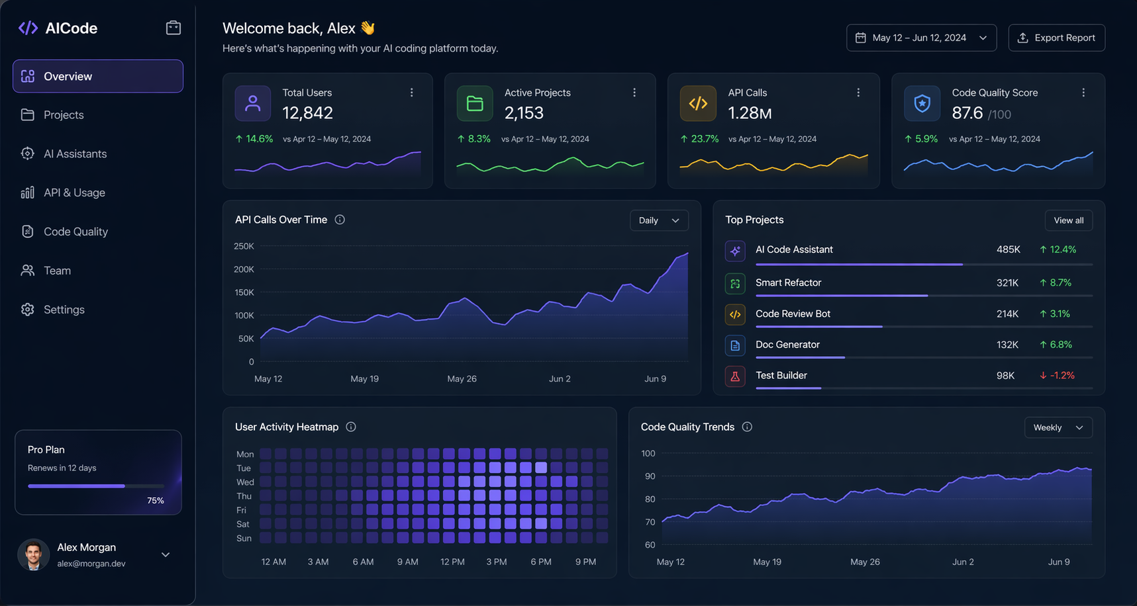Click the Export Report button
Screen dimensions: 1137x606
point(1056,37)
